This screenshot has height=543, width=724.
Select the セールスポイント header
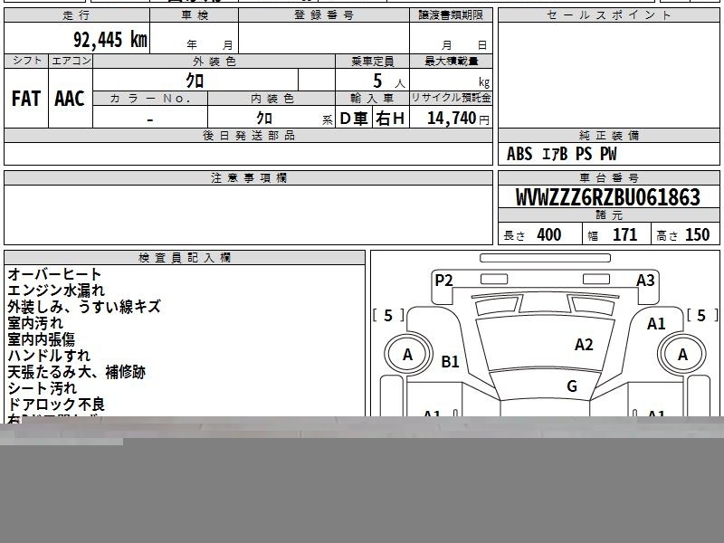[608, 15]
